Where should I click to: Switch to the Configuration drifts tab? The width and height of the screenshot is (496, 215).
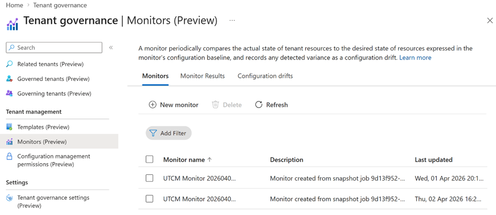[x=265, y=76]
